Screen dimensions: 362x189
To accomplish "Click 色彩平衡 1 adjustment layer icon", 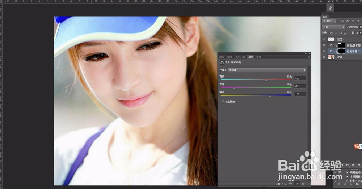I will pyautogui.click(x=331, y=51).
